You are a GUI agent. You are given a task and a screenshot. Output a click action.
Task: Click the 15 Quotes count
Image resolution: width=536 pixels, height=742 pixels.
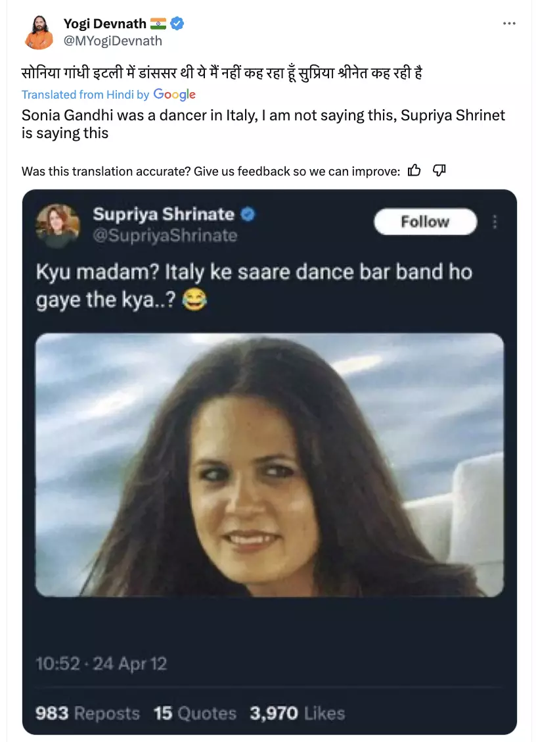click(x=195, y=713)
